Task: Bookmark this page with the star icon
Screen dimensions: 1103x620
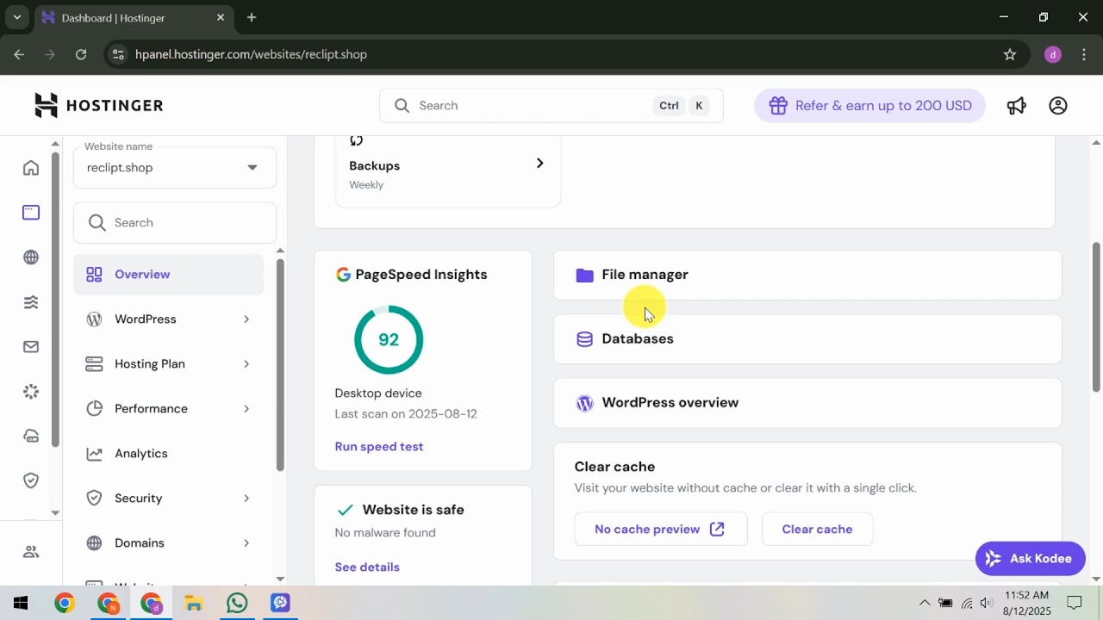Action: [x=1010, y=54]
